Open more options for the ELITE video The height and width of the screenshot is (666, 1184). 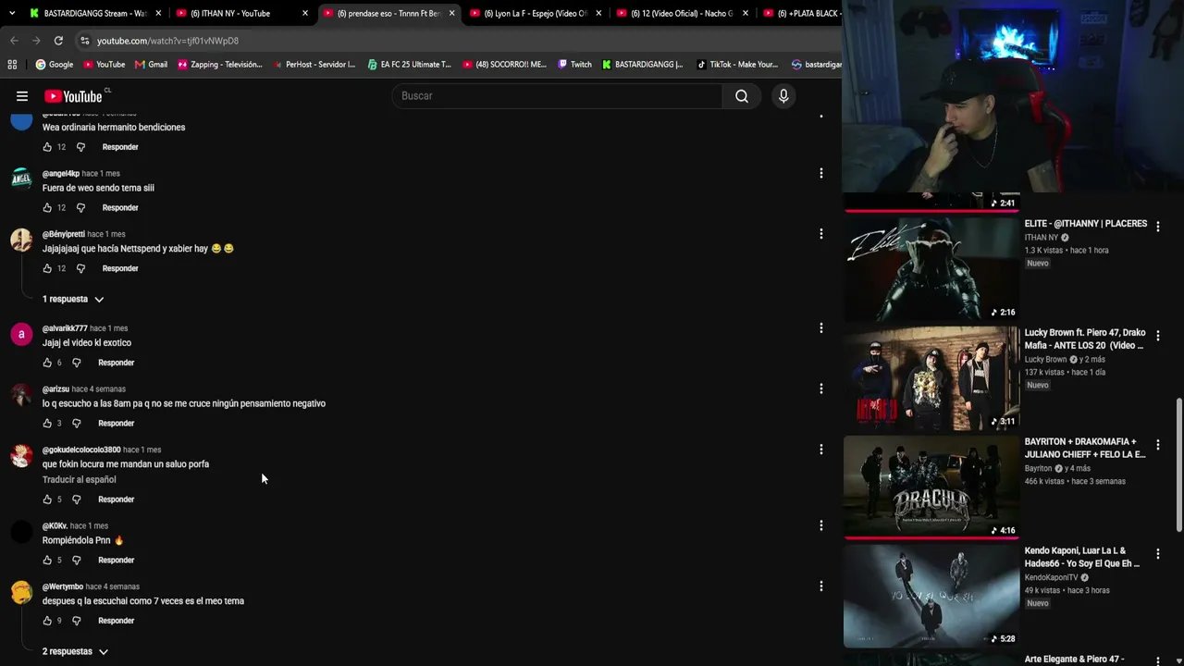click(1157, 227)
